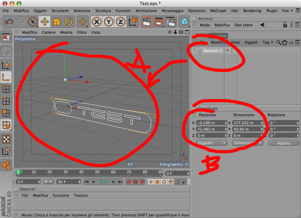Open the viewport Filtro menu
Viewport: 301px width, 218px height.
pos(82,32)
